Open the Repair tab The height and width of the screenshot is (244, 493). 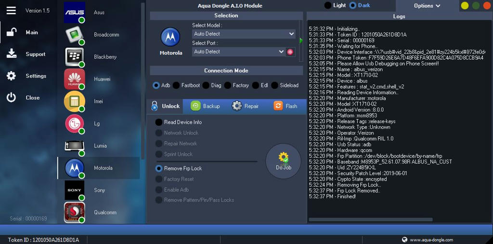pos(245,106)
